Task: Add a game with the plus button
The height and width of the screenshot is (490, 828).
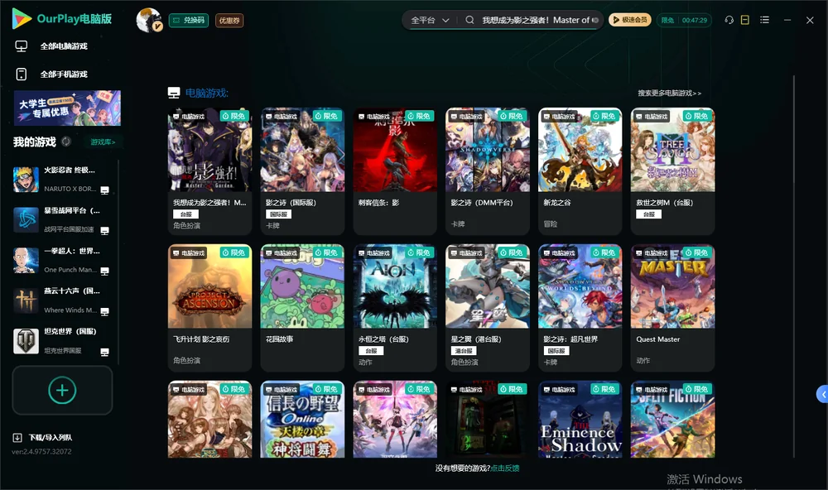Action: 62,390
